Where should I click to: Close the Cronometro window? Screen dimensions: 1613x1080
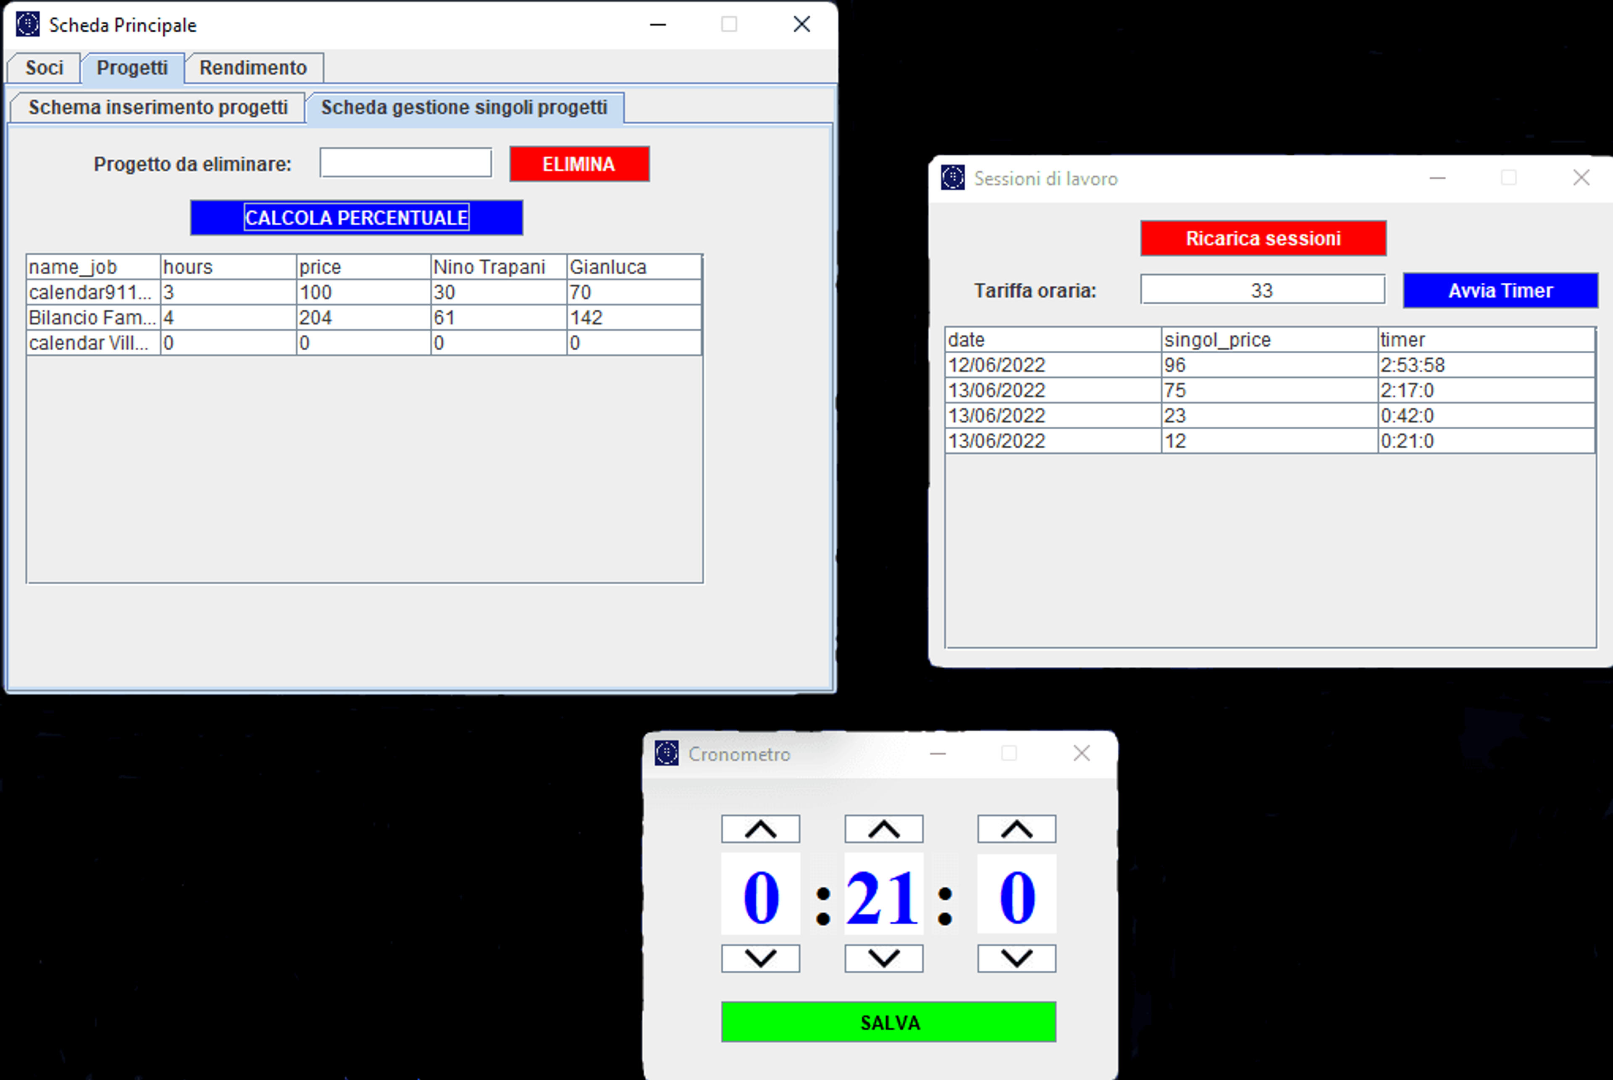[1081, 754]
